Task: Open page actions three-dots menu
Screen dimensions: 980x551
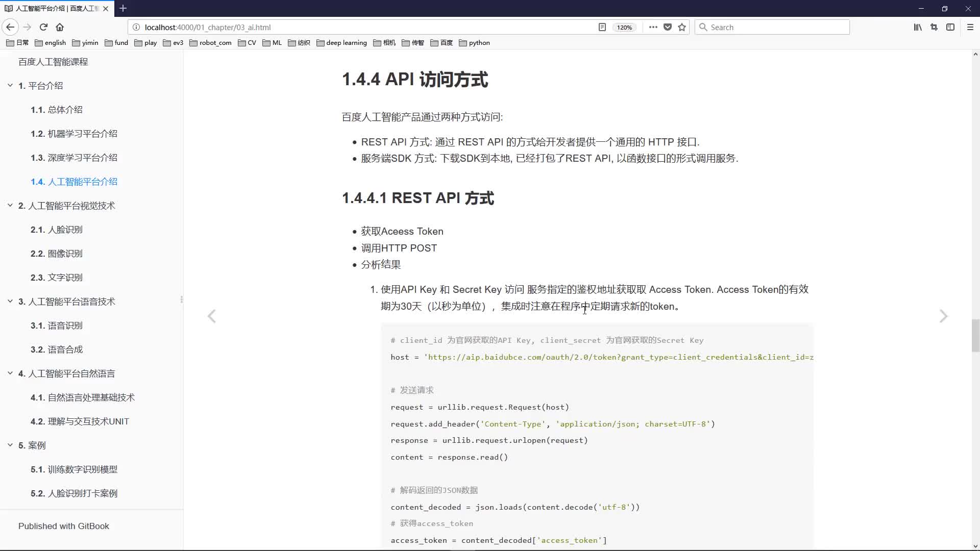Action: [653, 27]
